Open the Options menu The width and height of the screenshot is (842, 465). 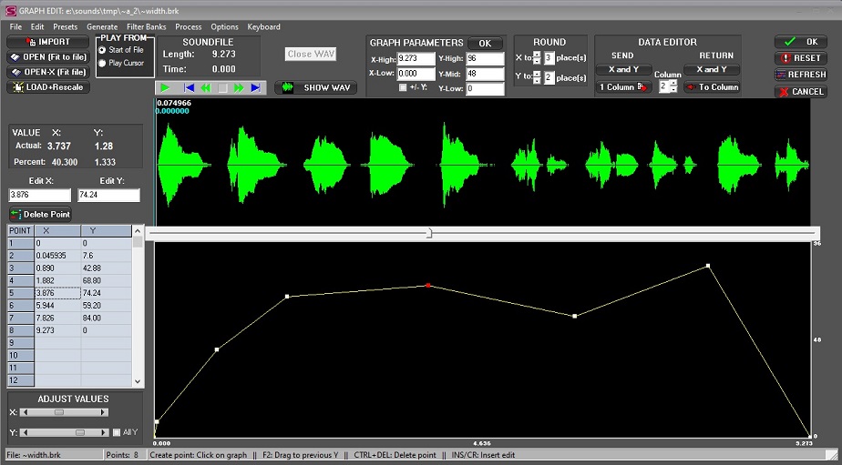[x=224, y=26]
